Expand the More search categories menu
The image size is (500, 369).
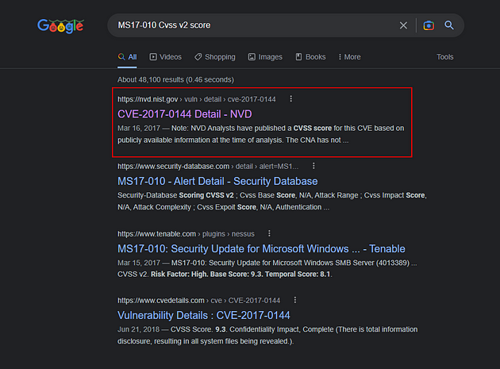[x=349, y=57]
